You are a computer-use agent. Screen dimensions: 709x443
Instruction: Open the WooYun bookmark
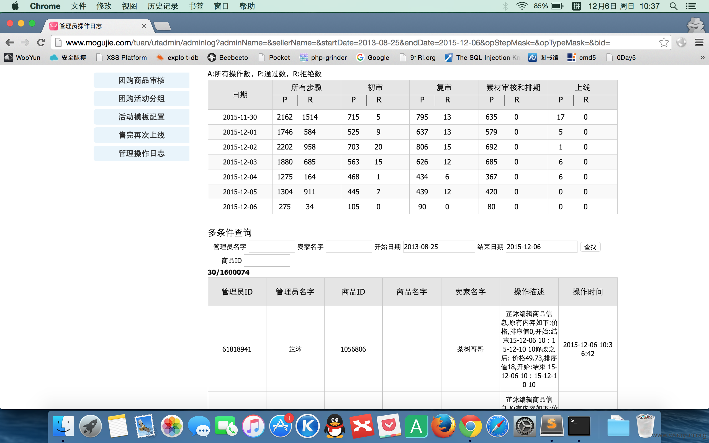22,58
